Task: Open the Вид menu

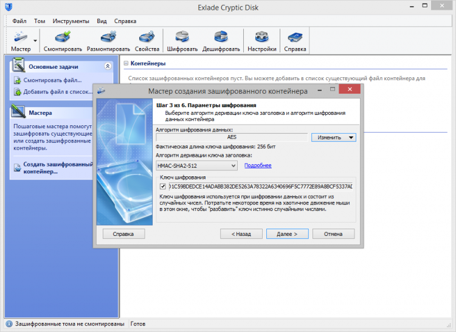Action: 102,21
